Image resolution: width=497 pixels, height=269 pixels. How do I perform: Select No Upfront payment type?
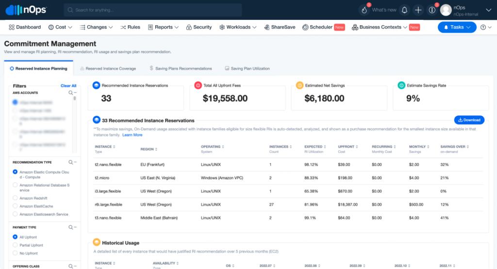(x=15, y=253)
